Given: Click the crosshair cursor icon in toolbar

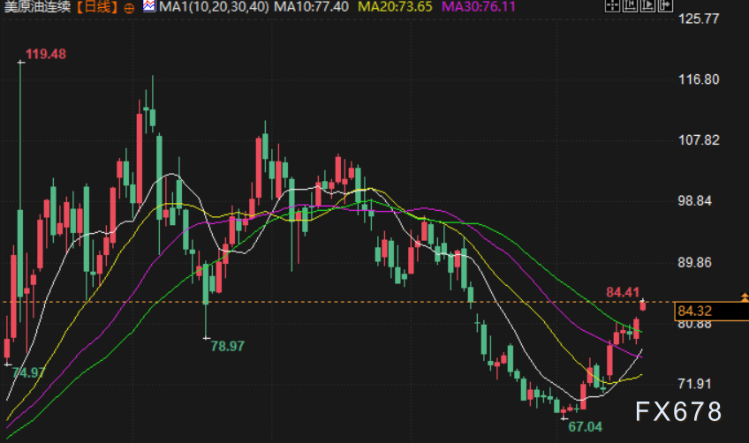Looking at the screenshot, I should click(x=612, y=5).
